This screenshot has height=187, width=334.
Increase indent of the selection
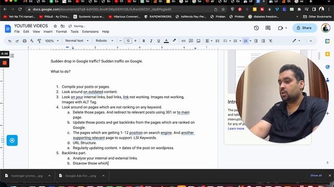[x=263, y=41]
